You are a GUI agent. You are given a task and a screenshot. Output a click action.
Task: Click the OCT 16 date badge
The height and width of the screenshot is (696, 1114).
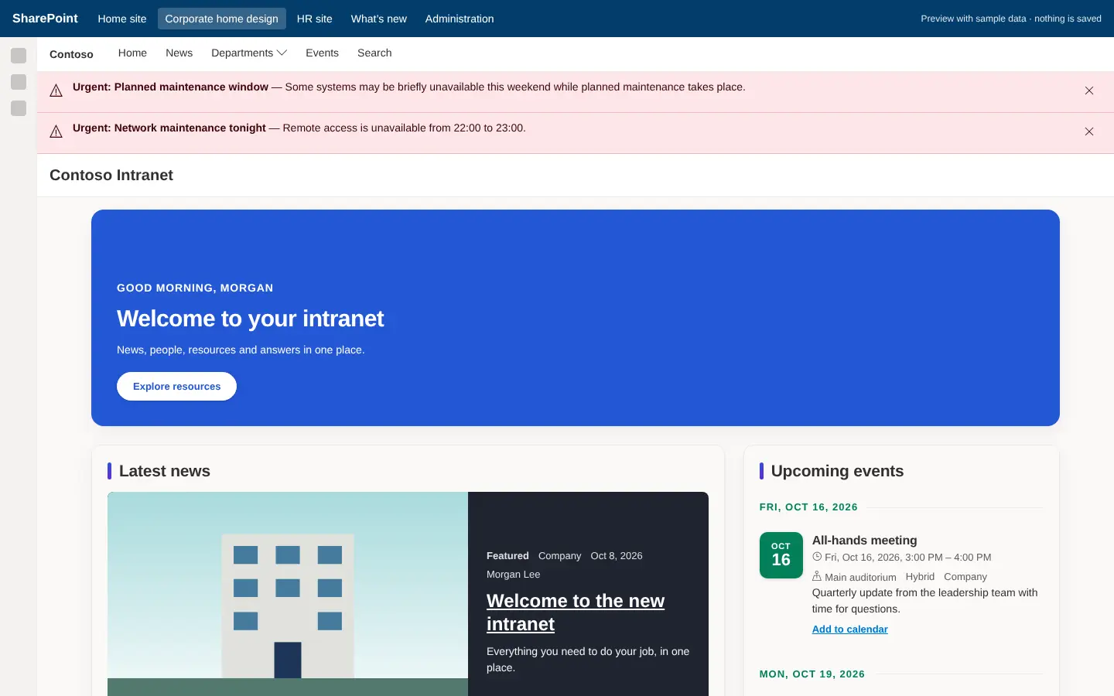point(781,555)
